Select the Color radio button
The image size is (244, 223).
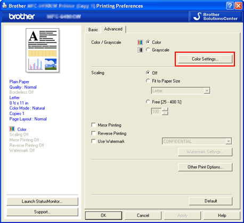pos(148,42)
